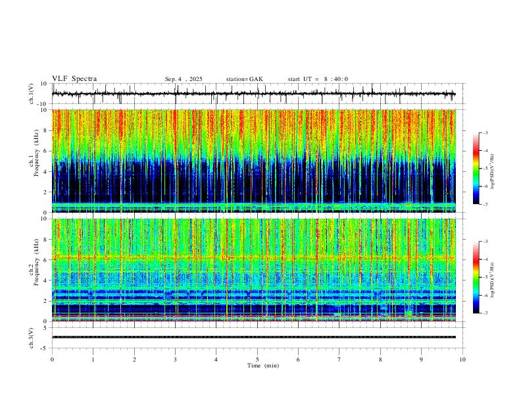Click the time axis tick label "5"

257,360
